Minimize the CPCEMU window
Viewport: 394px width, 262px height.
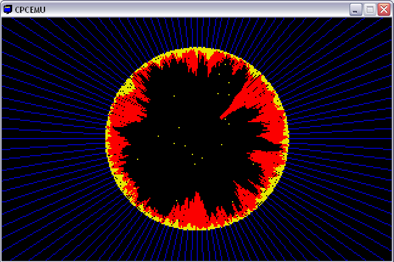[x=356, y=10]
